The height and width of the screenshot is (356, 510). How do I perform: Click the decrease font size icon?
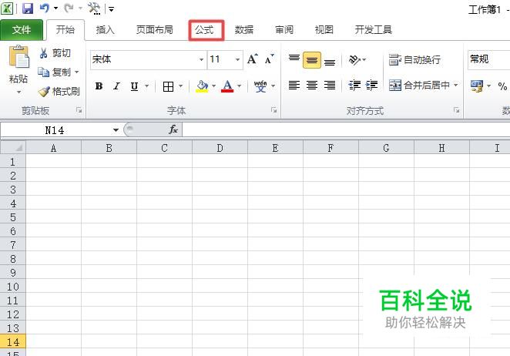(270, 59)
